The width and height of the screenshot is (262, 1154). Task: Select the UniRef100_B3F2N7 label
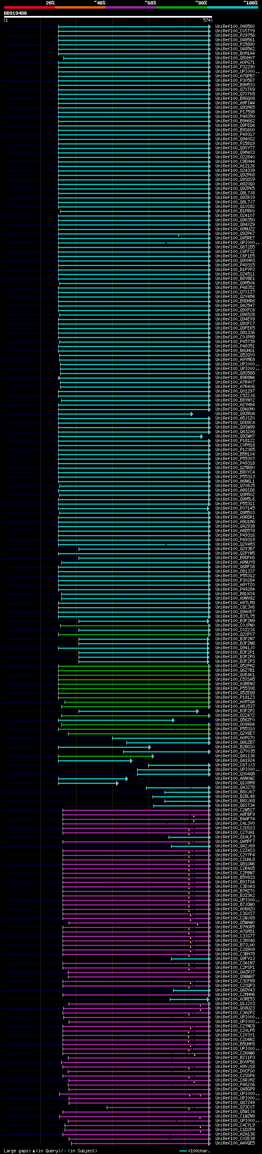pyautogui.click(x=235, y=639)
